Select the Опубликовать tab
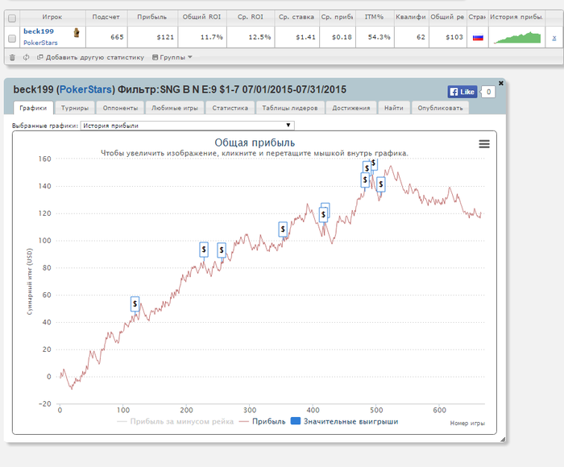Viewport: 564px width, 467px height. [x=440, y=108]
